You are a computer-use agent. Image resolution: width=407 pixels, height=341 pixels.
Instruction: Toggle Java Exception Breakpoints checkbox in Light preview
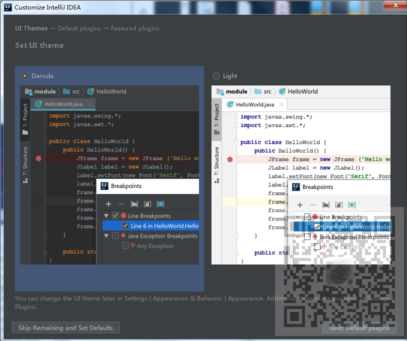tap(307, 236)
